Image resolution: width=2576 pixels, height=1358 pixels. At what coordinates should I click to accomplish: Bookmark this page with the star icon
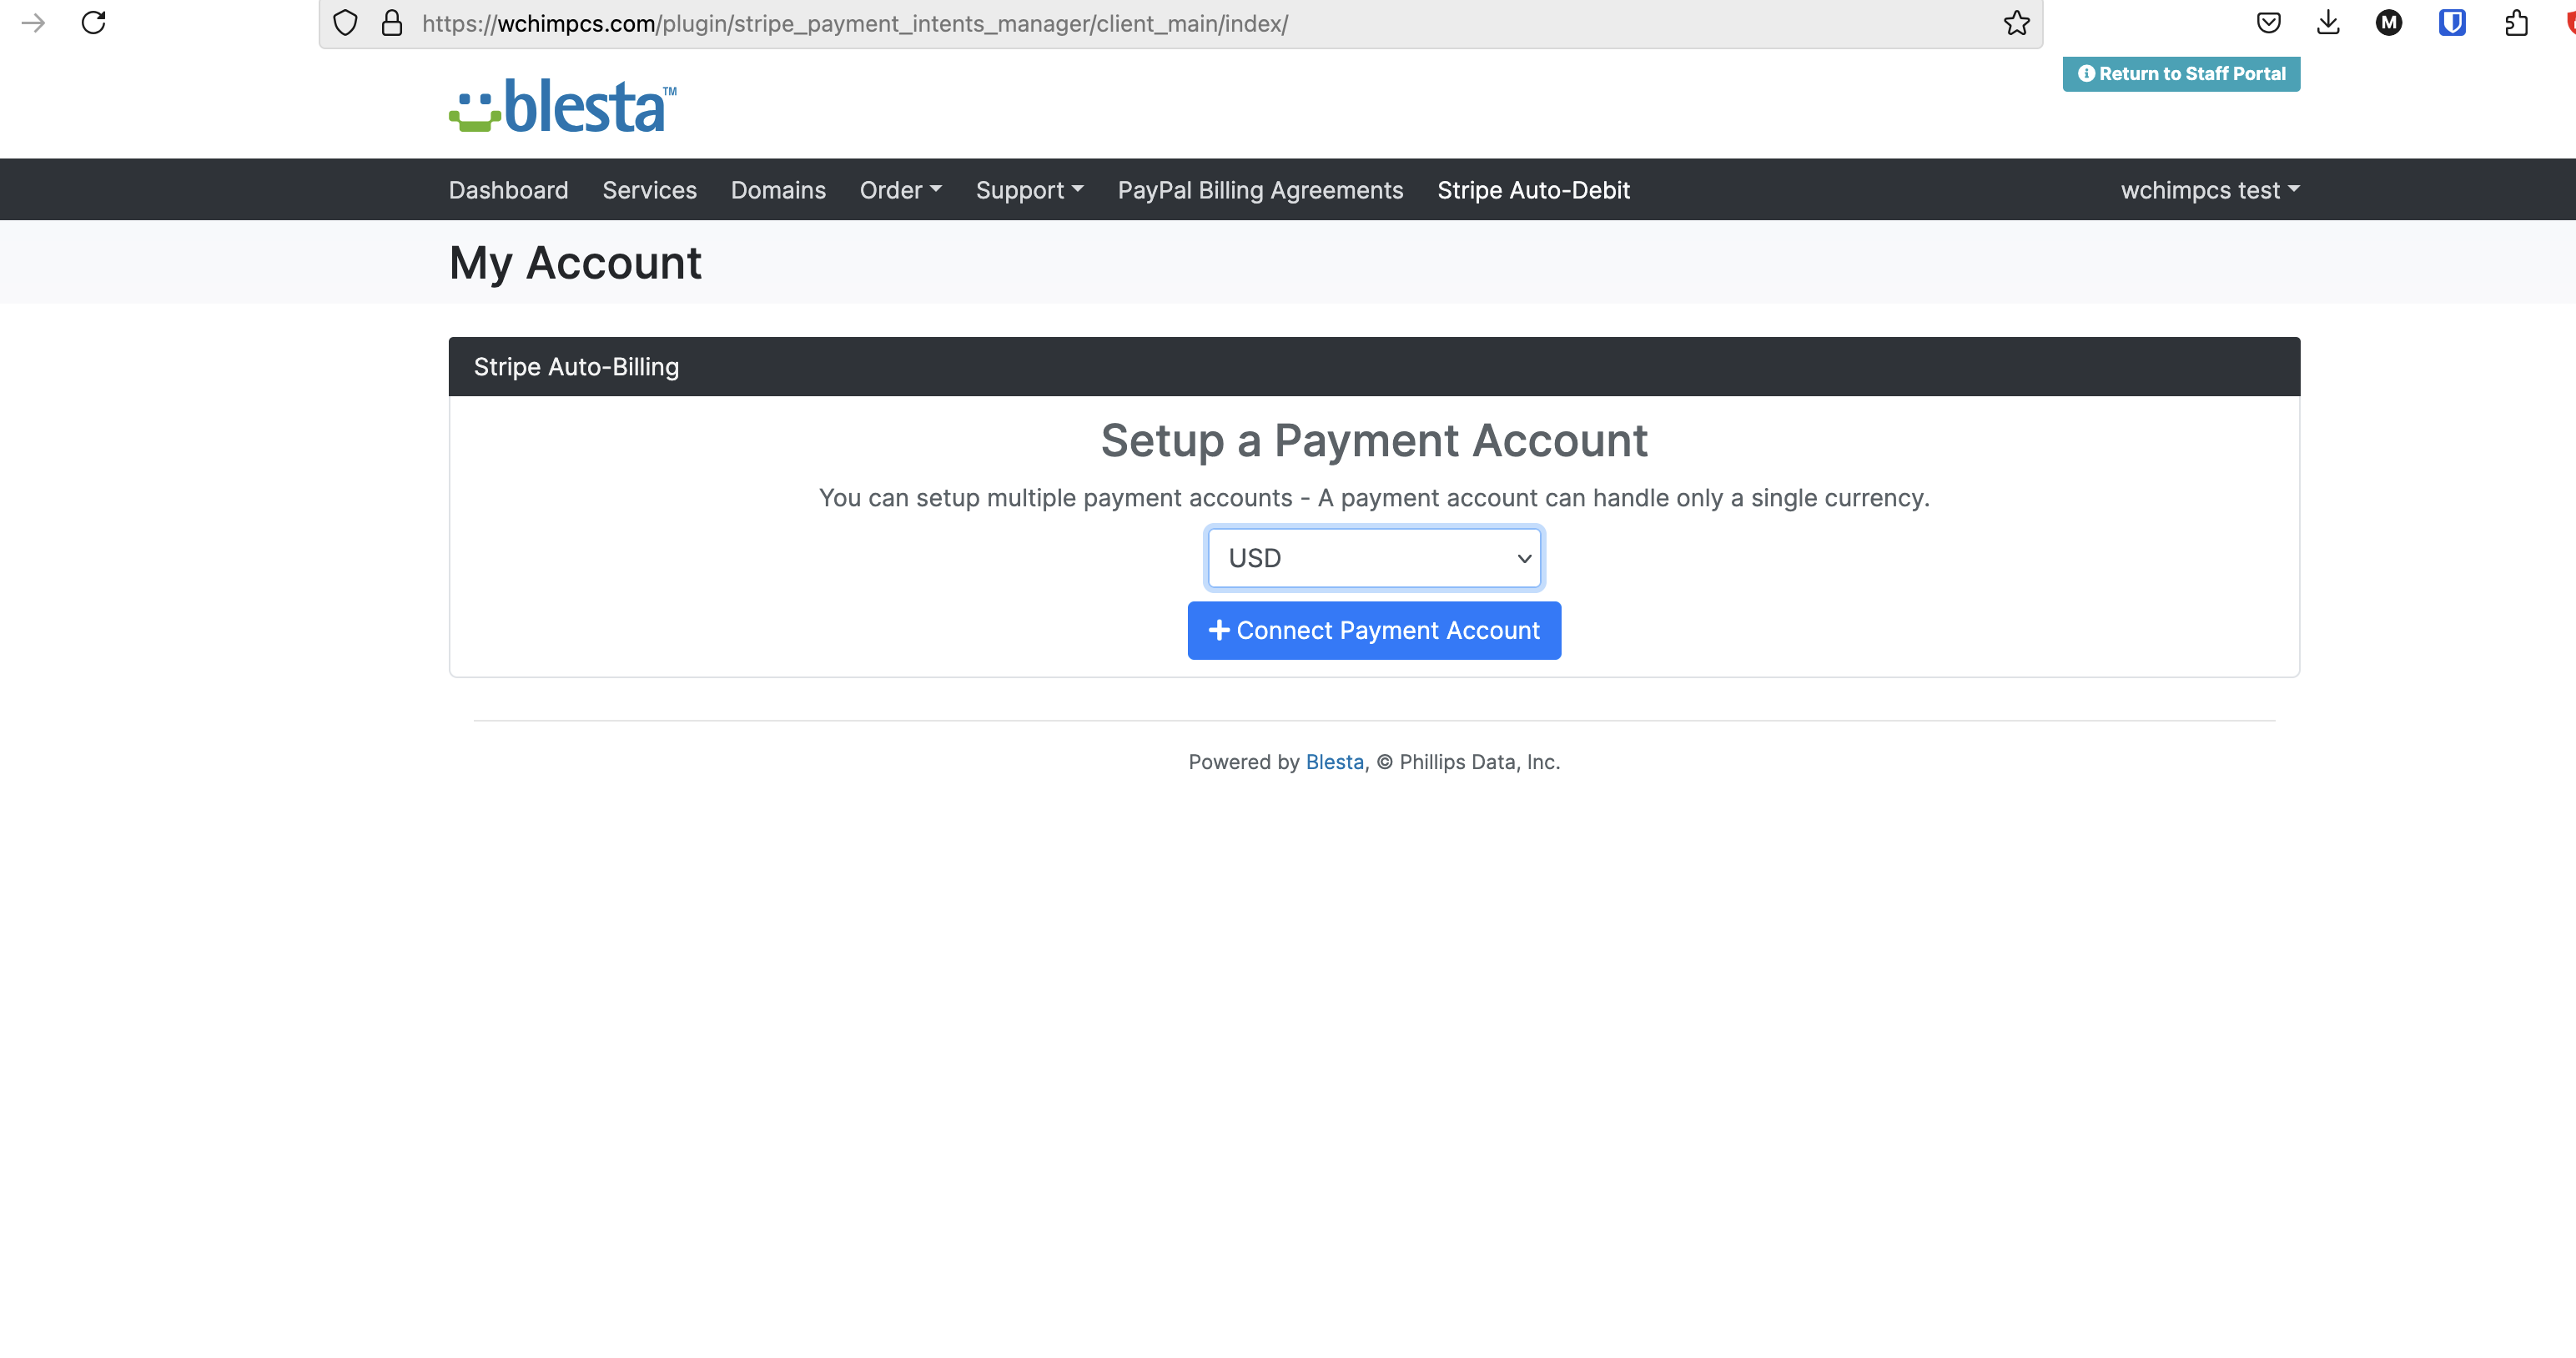coord(2016,23)
